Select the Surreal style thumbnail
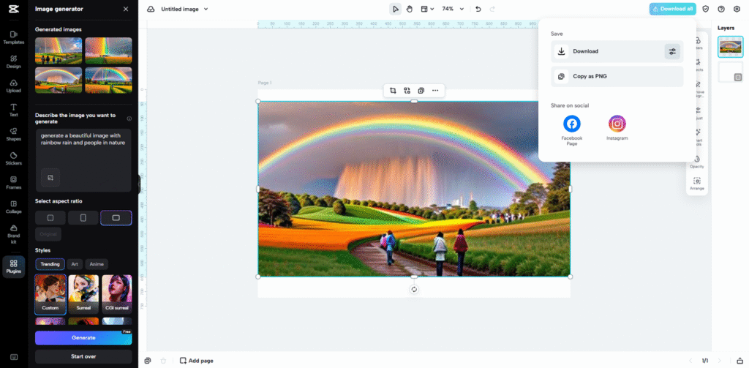Viewport: 749px width, 368px height. (x=83, y=294)
